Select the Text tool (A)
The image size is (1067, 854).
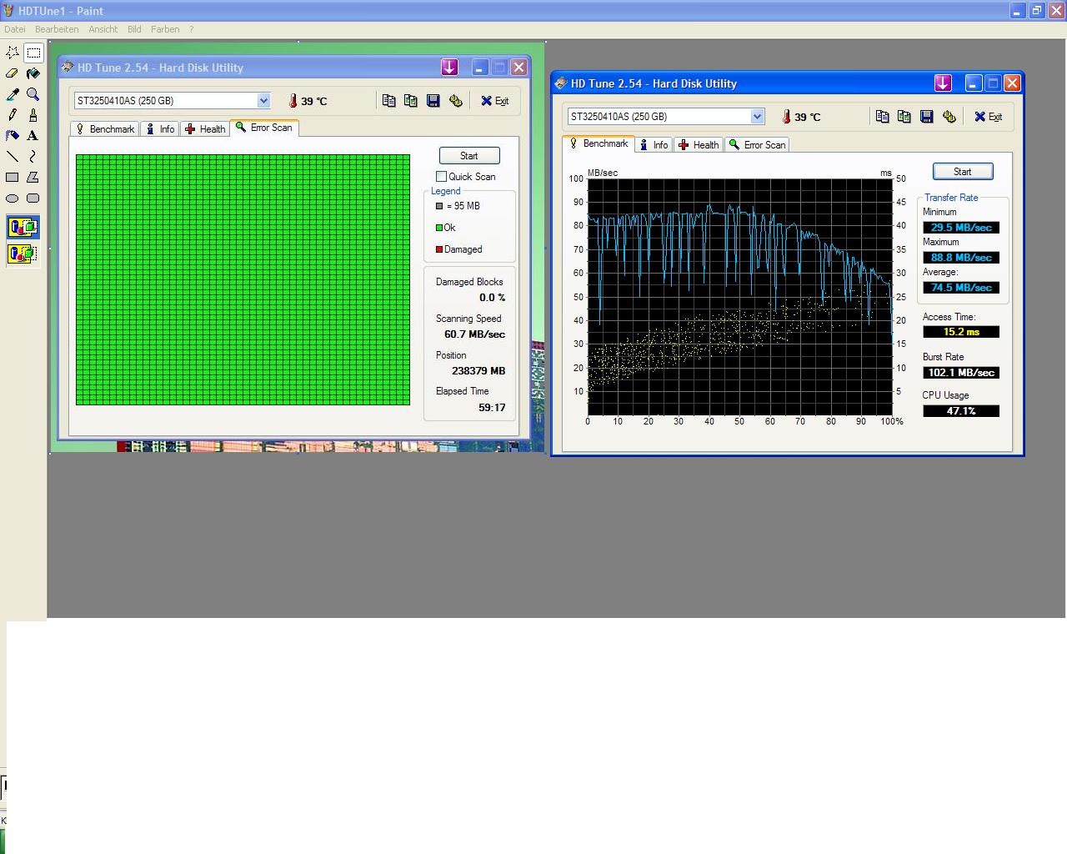(33, 135)
